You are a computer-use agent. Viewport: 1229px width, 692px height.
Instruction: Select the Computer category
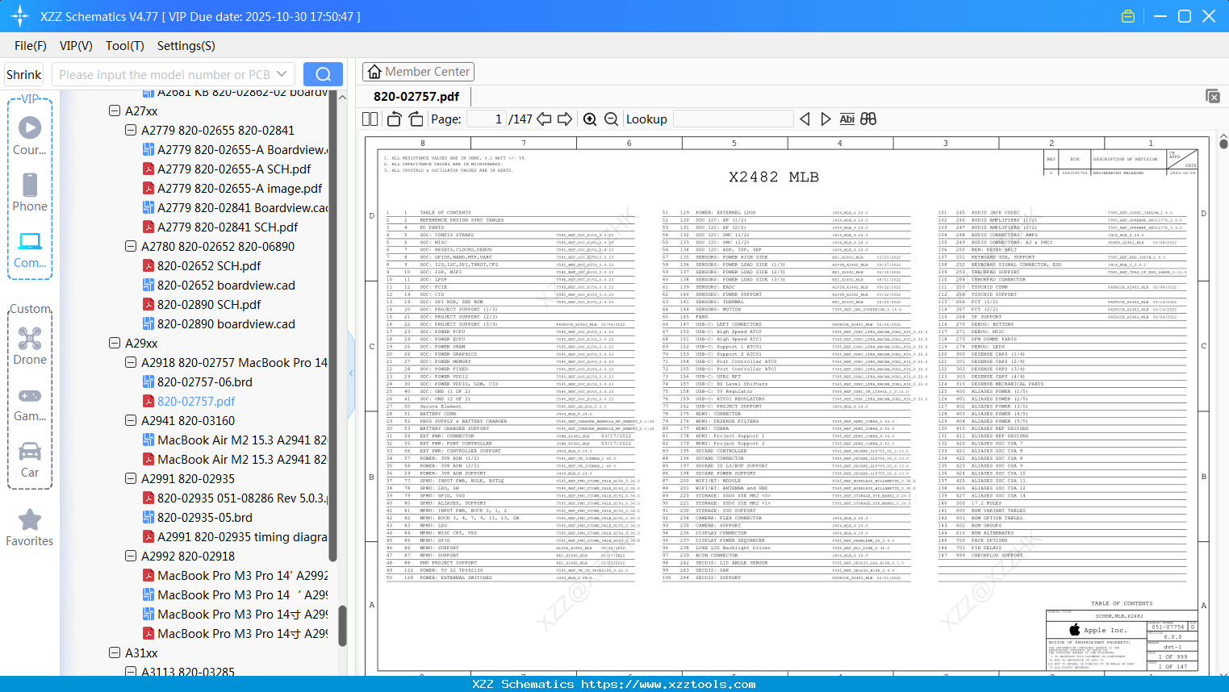click(30, 249)
